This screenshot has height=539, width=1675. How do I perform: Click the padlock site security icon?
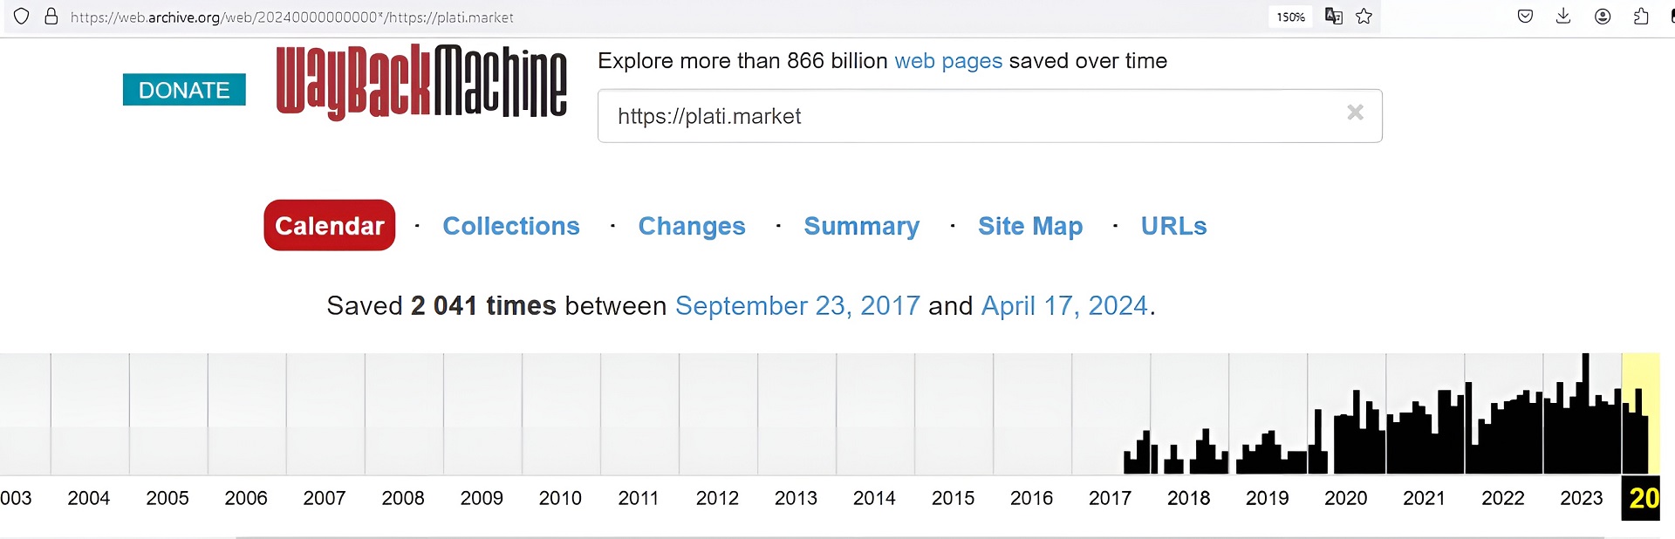click(51, 17)
